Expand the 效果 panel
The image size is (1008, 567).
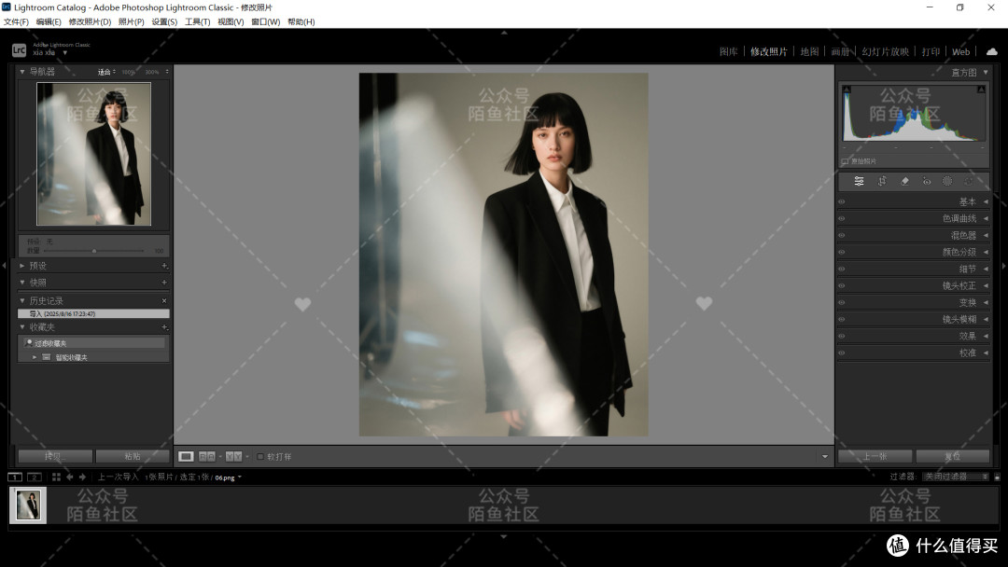(986, 336)
